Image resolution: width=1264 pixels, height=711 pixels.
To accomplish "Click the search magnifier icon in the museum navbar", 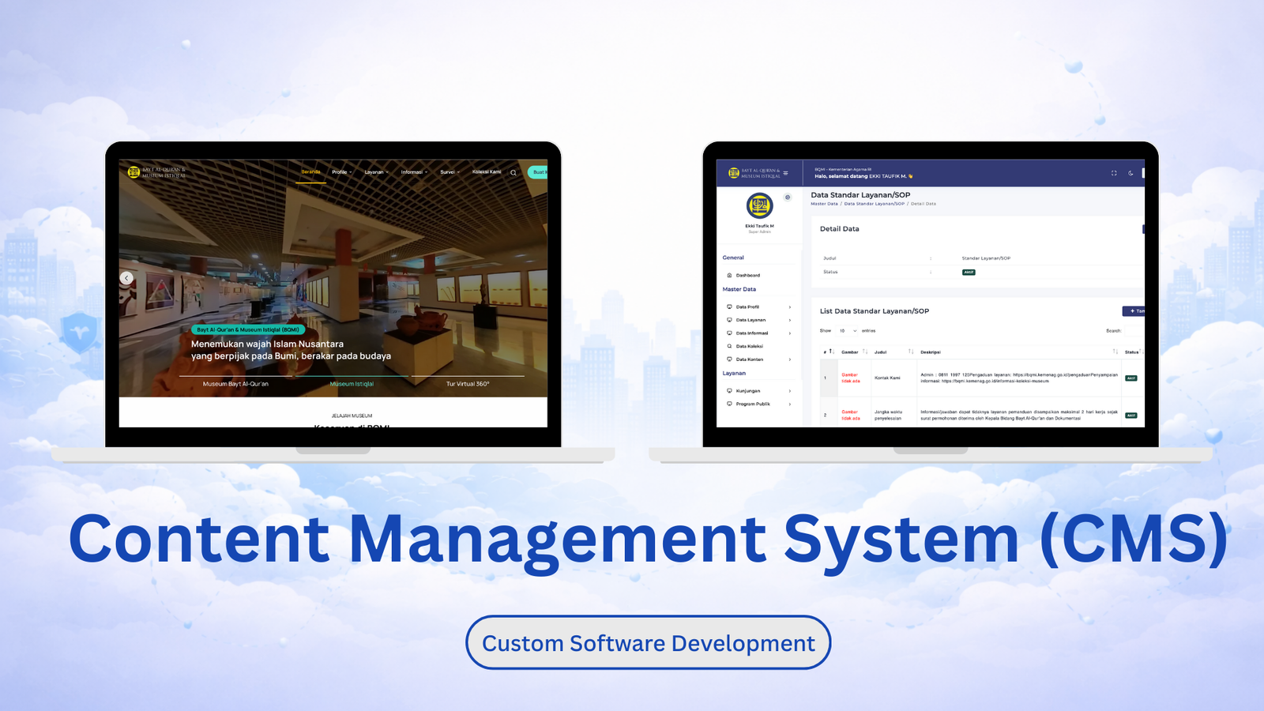I will [x=513, y=172].
